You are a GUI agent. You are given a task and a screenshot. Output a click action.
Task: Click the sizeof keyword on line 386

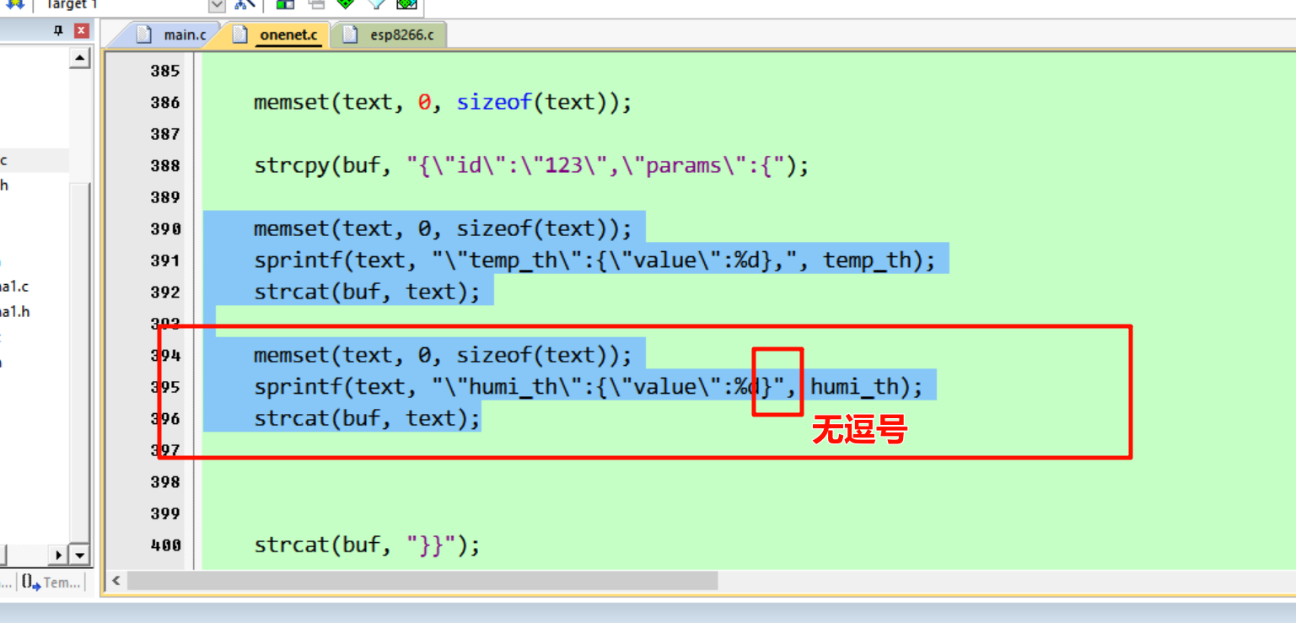494,103
